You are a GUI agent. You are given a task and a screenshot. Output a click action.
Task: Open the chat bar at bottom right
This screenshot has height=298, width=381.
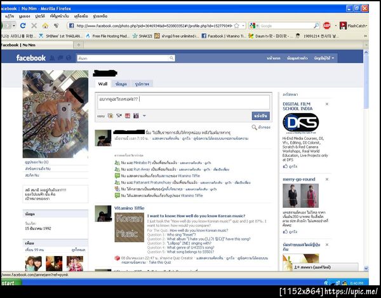point(325,267)
